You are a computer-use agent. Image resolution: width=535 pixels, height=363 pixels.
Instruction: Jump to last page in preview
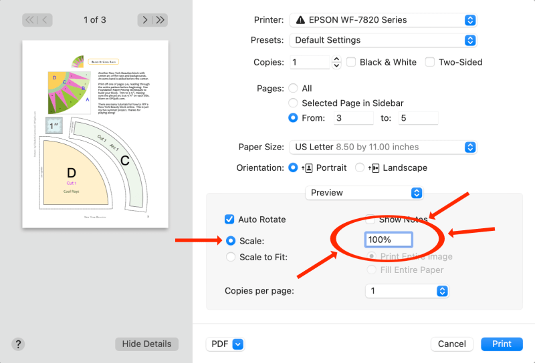pos(160,20)
